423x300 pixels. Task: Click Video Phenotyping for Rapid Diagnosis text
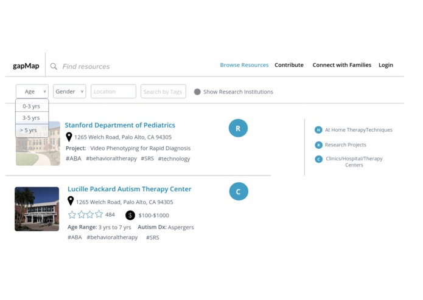140,148
